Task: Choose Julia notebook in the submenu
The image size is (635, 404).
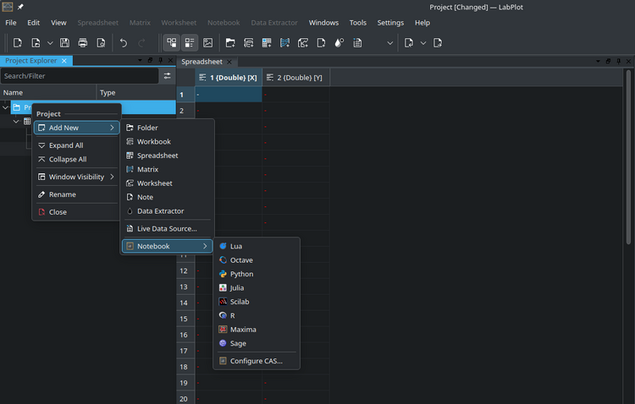Action: coord(236,288)
